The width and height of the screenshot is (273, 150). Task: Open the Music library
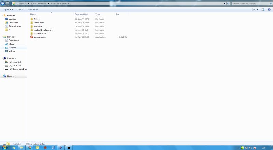(12, 44)
